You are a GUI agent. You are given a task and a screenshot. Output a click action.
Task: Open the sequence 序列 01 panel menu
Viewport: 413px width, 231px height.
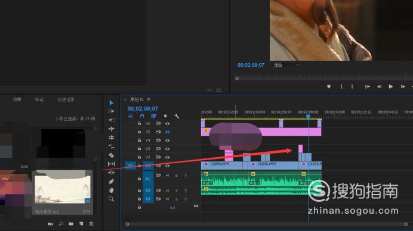149,99
